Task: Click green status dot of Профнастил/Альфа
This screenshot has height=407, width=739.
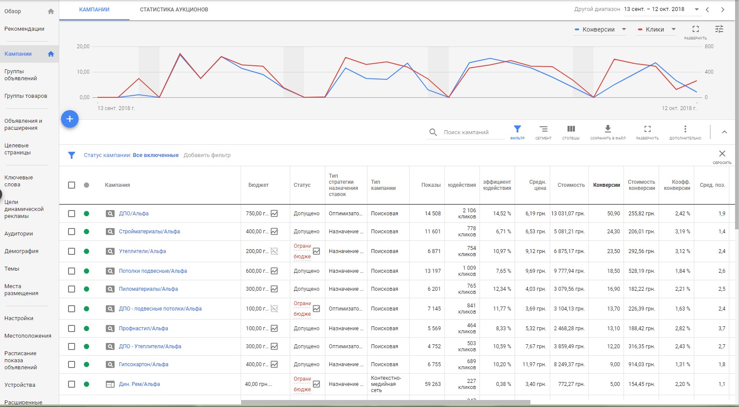Action: [x=87, y=328]
